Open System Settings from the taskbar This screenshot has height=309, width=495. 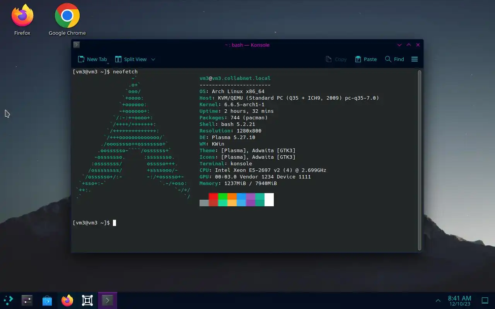(27, 300)
